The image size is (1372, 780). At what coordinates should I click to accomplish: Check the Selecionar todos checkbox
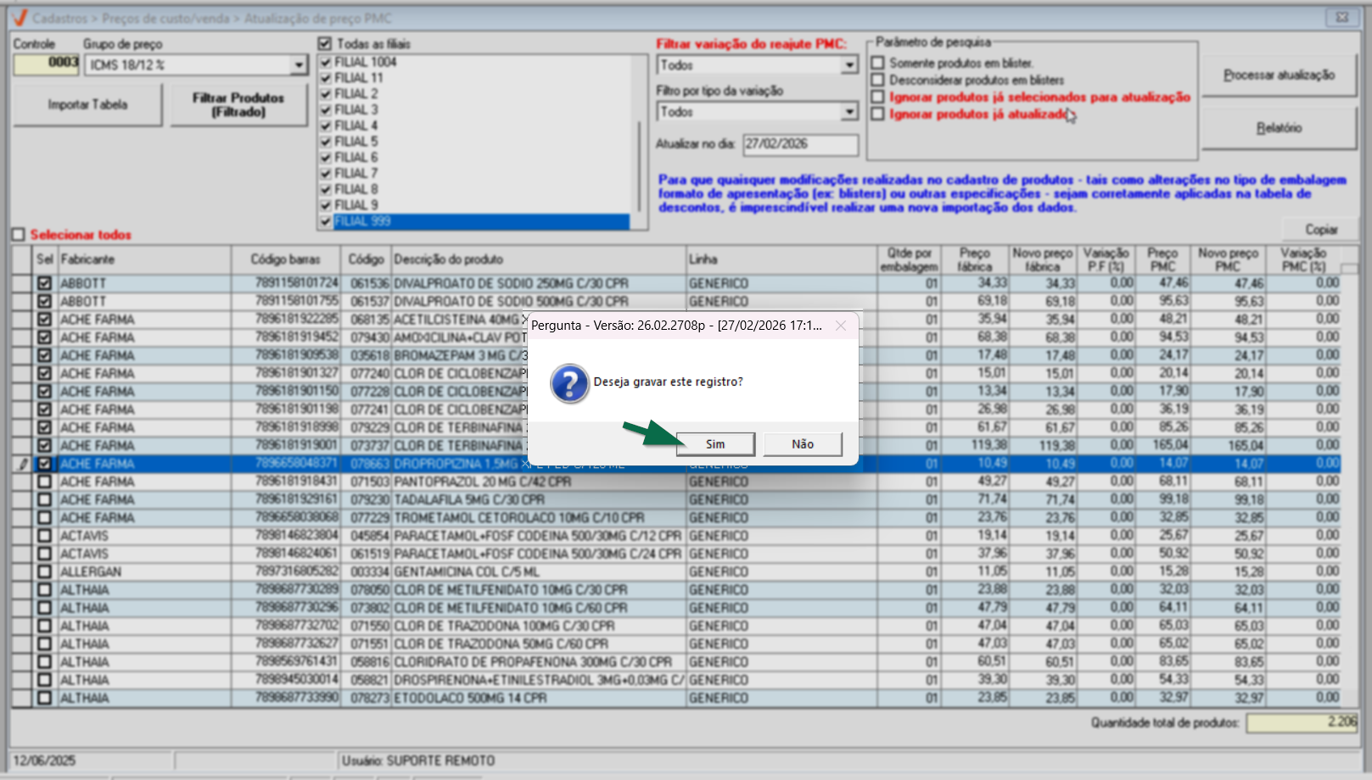(19, 235)
